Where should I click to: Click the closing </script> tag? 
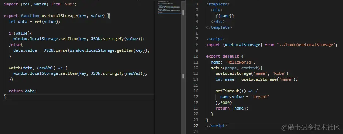[217, 126]
